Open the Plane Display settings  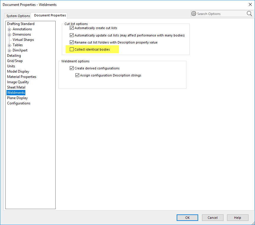(17, 98)
